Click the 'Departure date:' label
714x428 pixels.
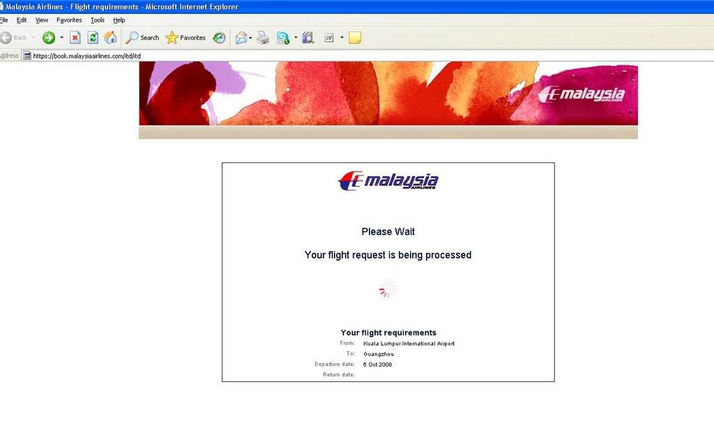point(335,365)
